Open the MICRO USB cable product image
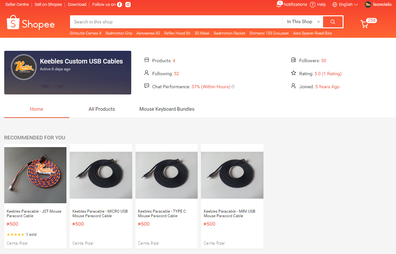The image size is (396, 254). [101, 175]
